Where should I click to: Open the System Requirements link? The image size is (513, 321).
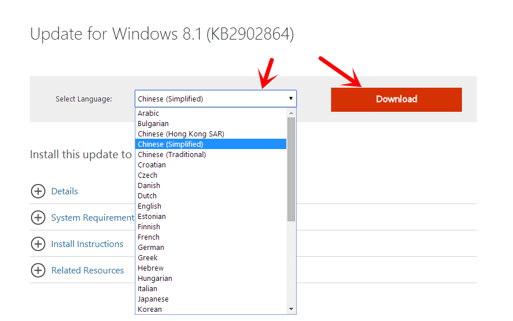(92, 218)
